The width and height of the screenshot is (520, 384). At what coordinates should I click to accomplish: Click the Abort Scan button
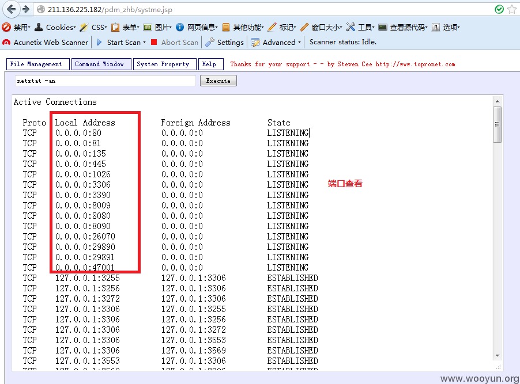[x=175, y=43]
